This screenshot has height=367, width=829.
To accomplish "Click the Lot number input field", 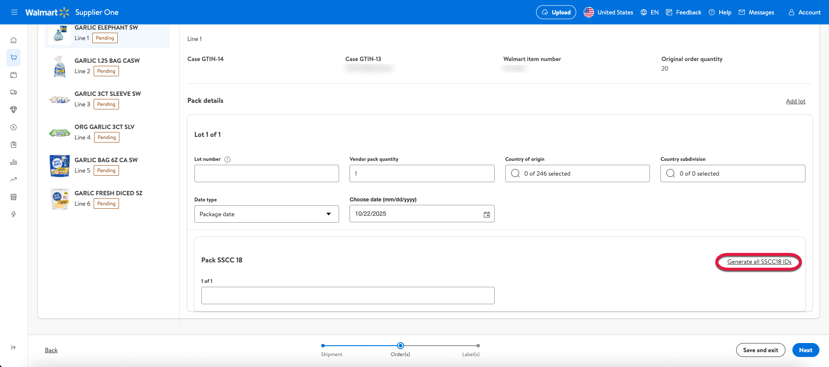I will click(266, 173).
